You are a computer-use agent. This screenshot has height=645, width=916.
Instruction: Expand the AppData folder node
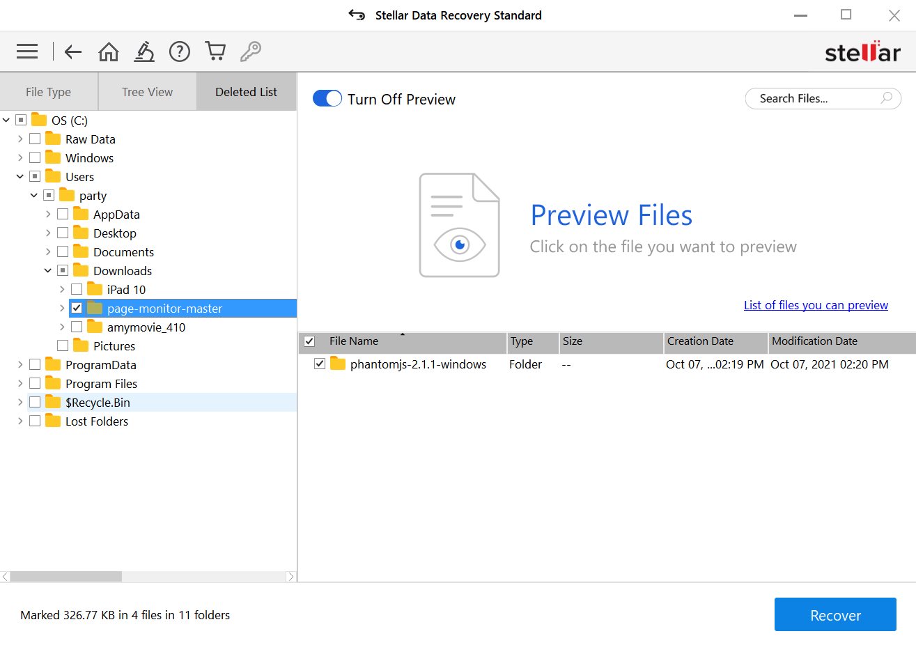(48, 214)
